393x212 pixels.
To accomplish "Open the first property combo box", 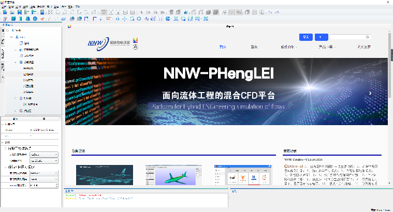I will click(x=44, y=155).
